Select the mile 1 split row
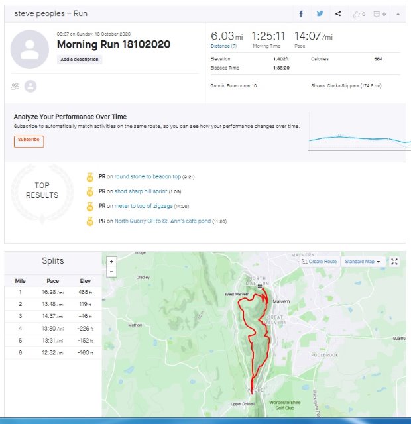The width and height of the screenshot is (411, 424). click(x=52, y=292)
